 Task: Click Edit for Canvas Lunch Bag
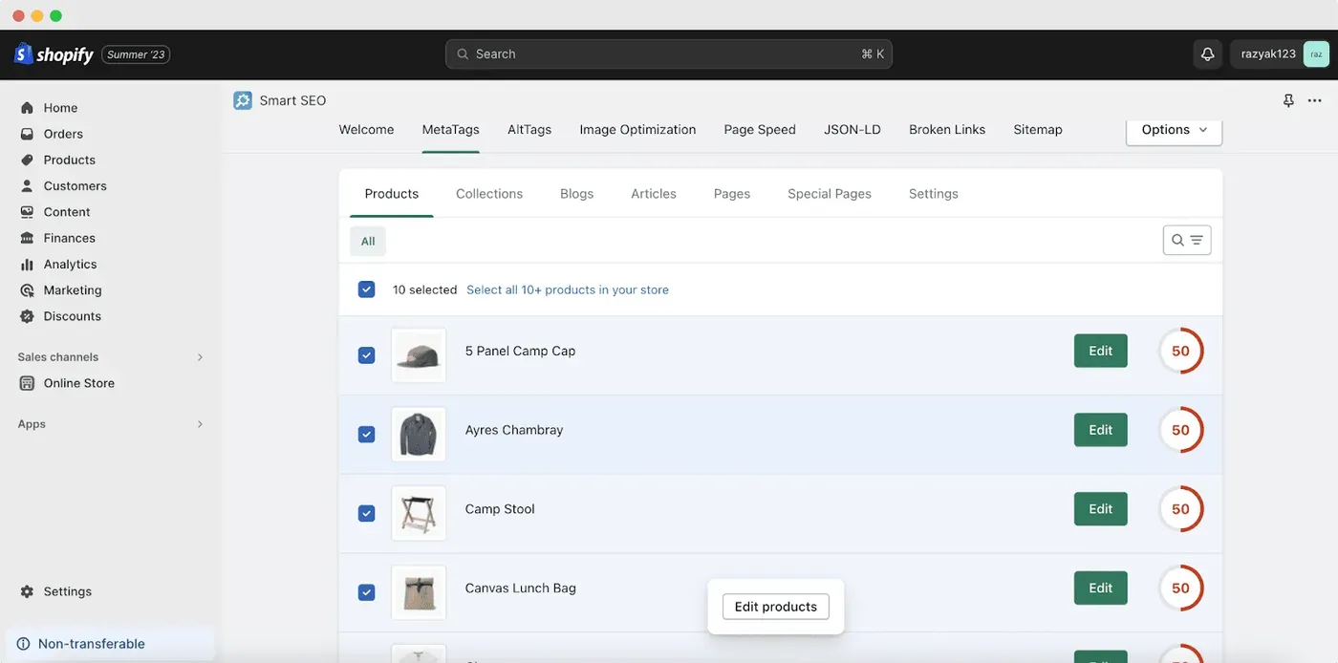click(x=1101, y=588)
